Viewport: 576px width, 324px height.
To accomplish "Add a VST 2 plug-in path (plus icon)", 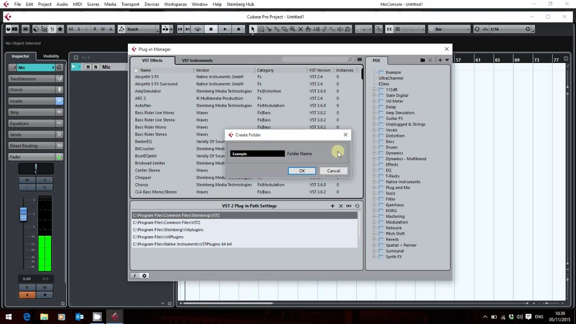I will coord(333,206).
